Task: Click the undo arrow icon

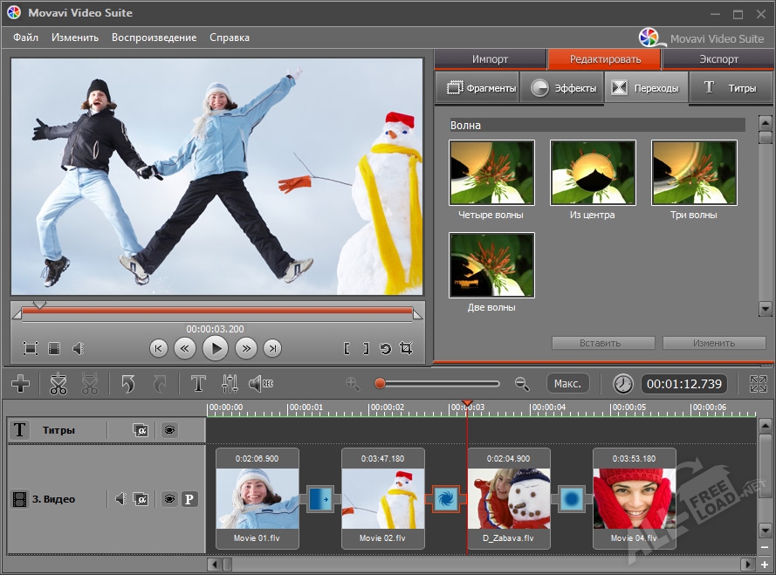Action: [128, 384]
